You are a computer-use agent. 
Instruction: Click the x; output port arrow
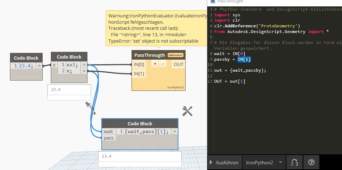[84, 71]
